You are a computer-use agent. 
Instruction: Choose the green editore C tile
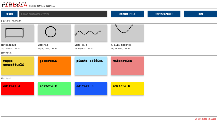(54, 89)
